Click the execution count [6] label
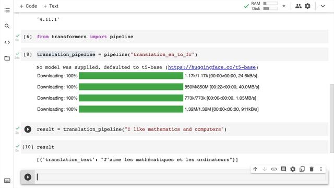Screen dimensions: 334x188 coord(28,37)
